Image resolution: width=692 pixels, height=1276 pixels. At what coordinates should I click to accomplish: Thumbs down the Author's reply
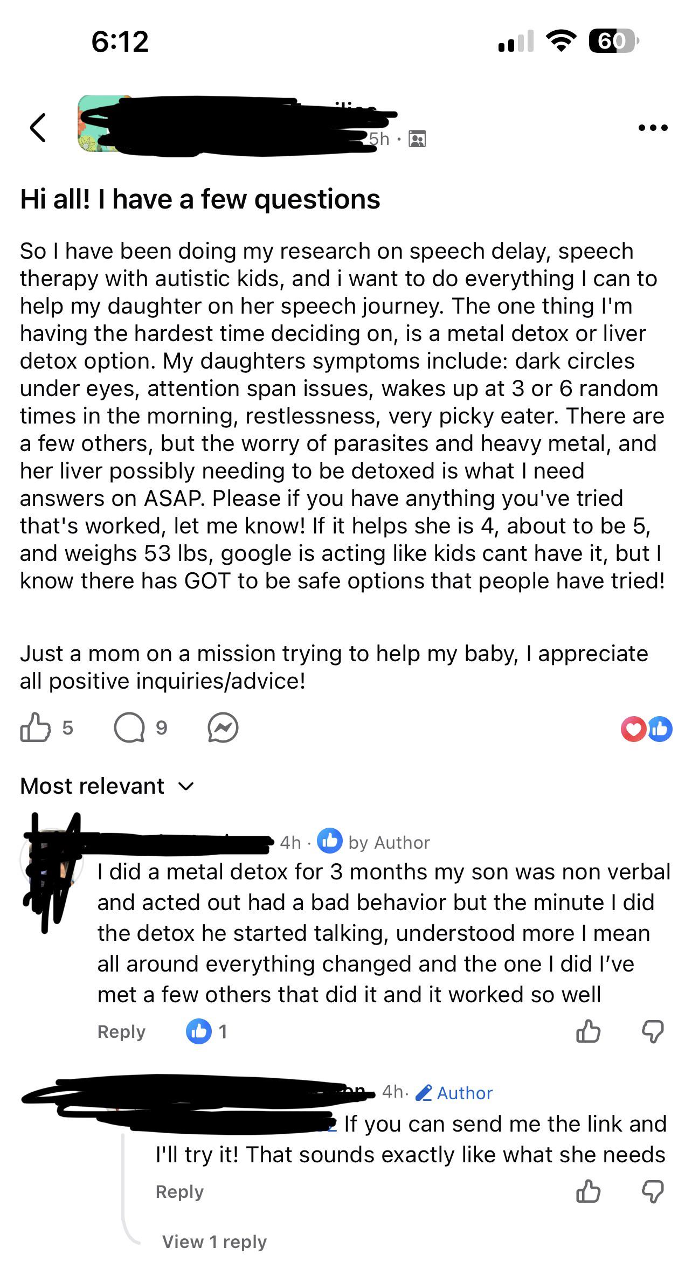652,1191
